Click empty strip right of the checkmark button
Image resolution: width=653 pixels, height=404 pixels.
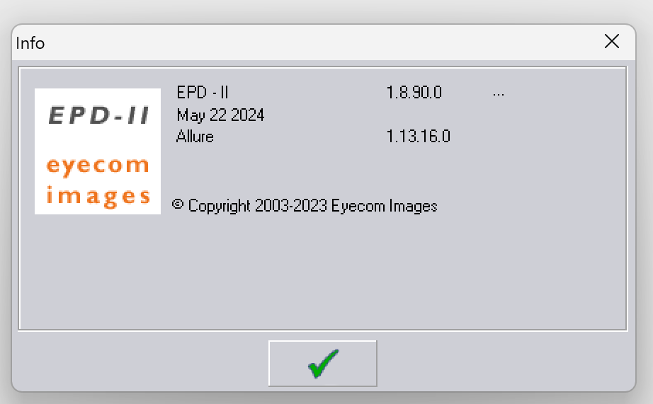[503, 363]
